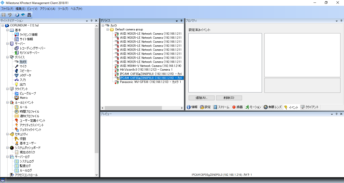Image resolution: width=344 pixels, height=183 pixels.
Task: Open the ビュー(V) menu
Action: pos(32,9)
